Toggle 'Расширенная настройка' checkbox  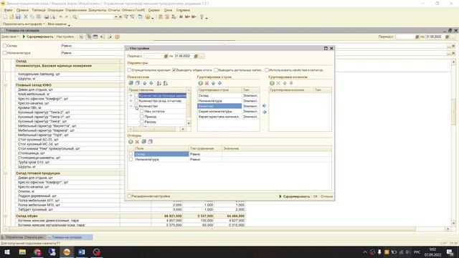click(x=129, y=196)
